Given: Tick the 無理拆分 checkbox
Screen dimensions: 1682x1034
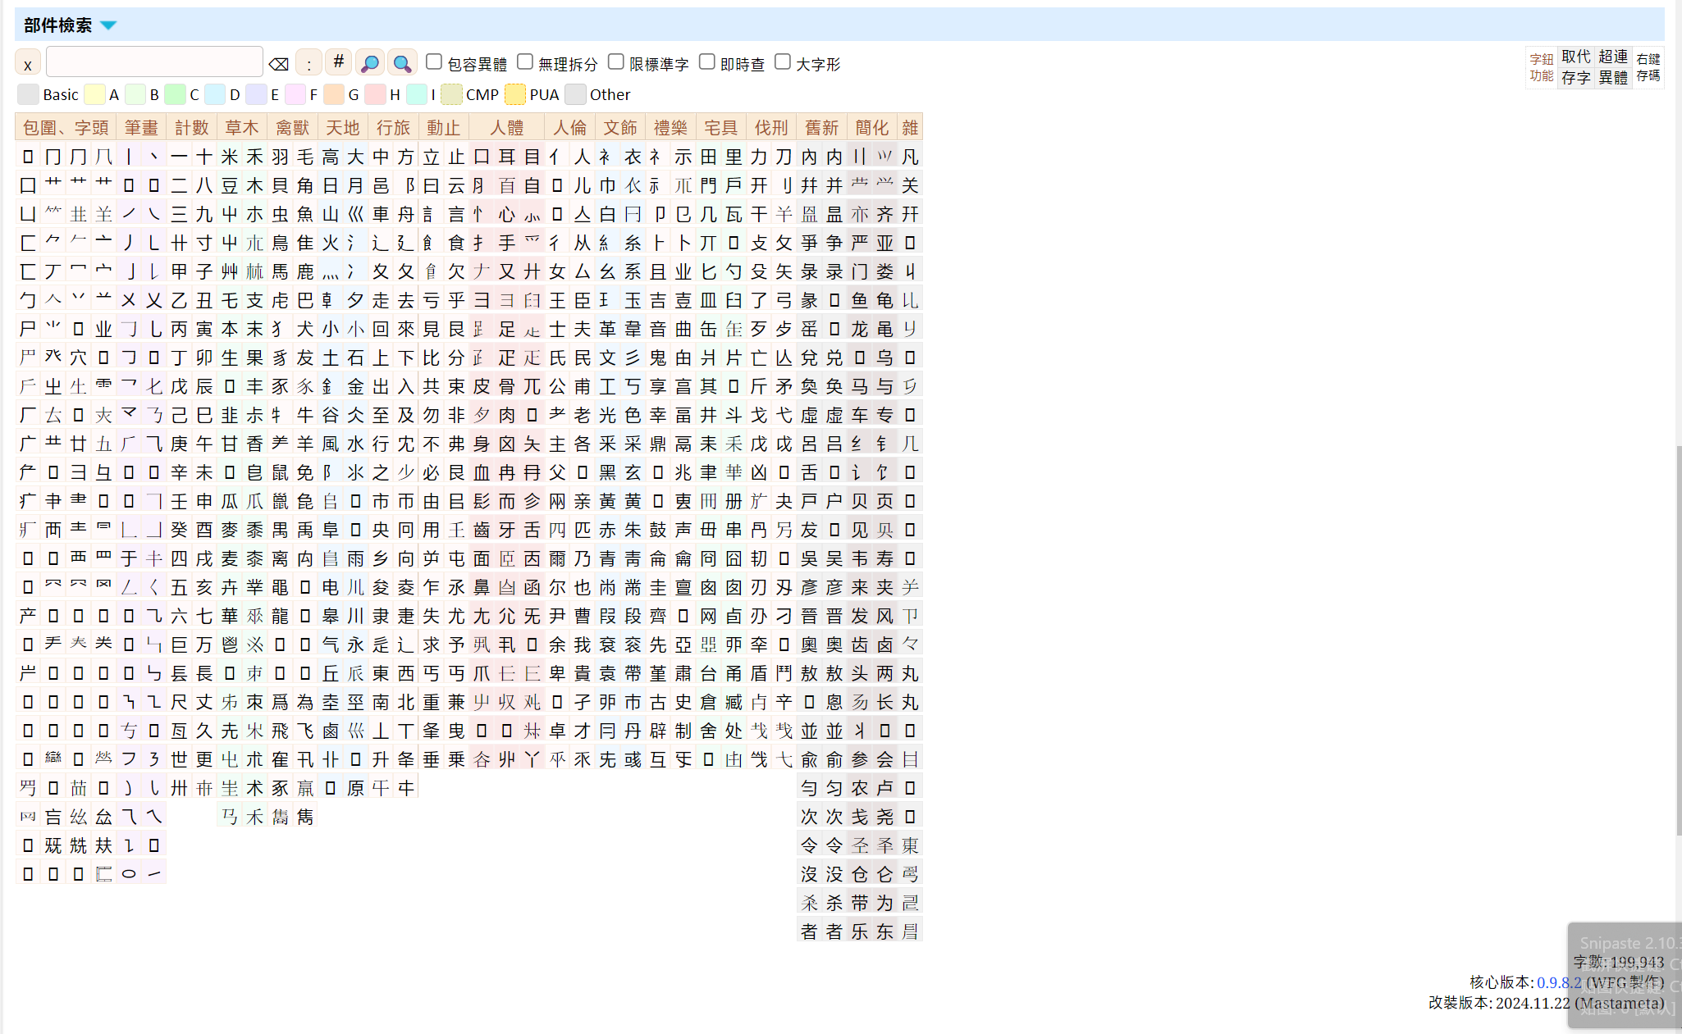Looking at the screenshot, I should pyautogui.click(x=526, y=61).
